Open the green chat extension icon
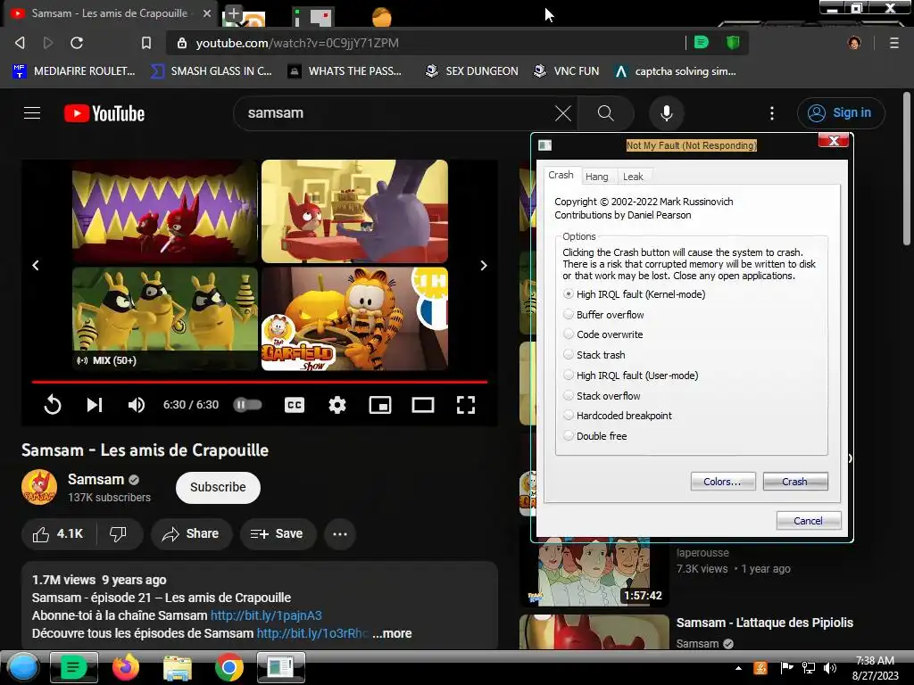Viewport: 914px width, 685px height. point(702,43)
